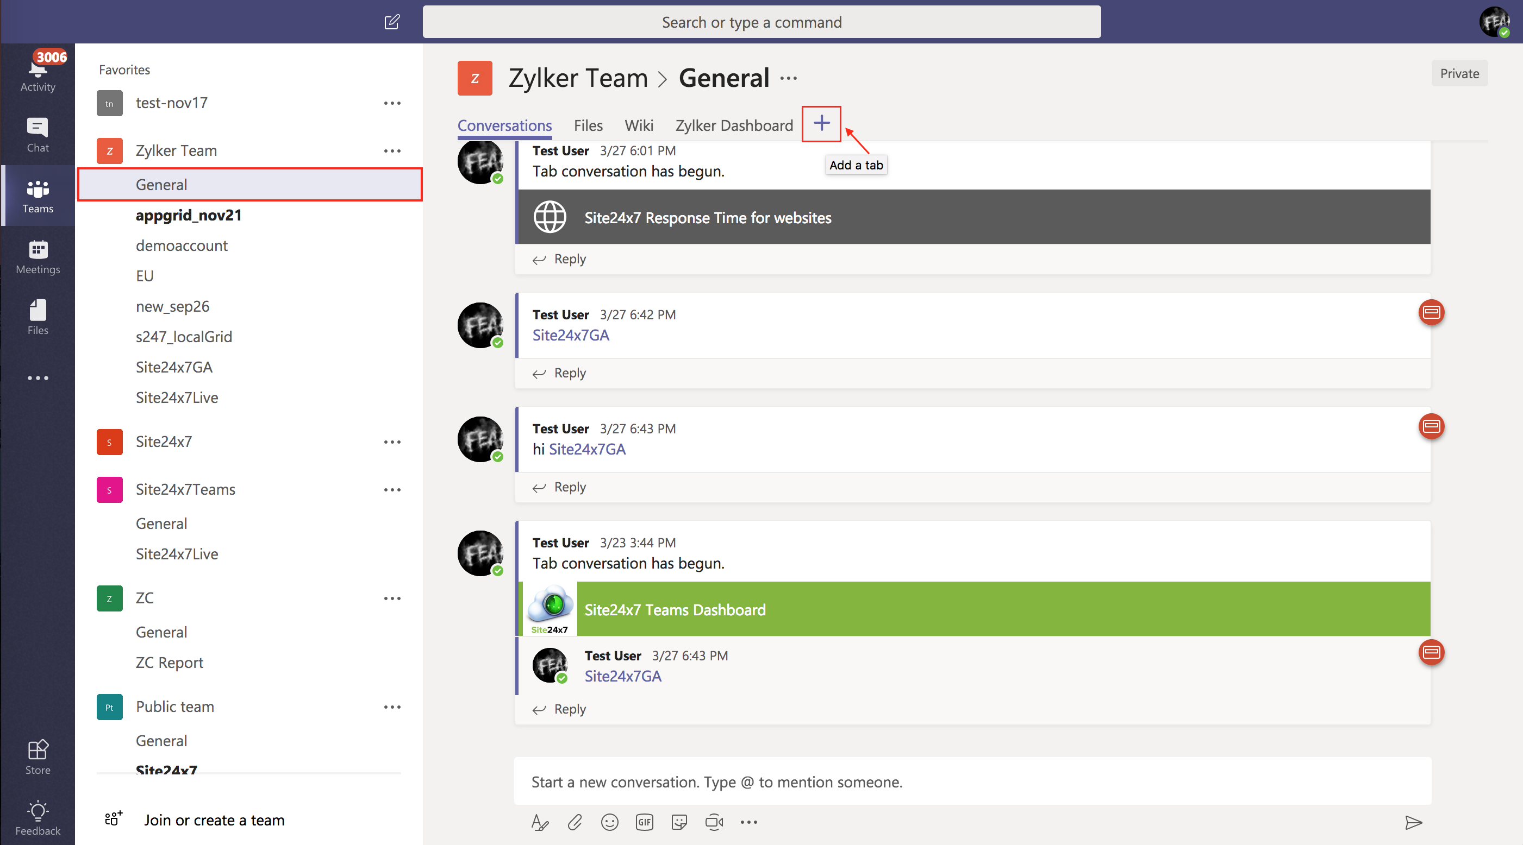
Task: Open the emoji picker in compose box
Action: pyautogui.click(x=609, y=822)
